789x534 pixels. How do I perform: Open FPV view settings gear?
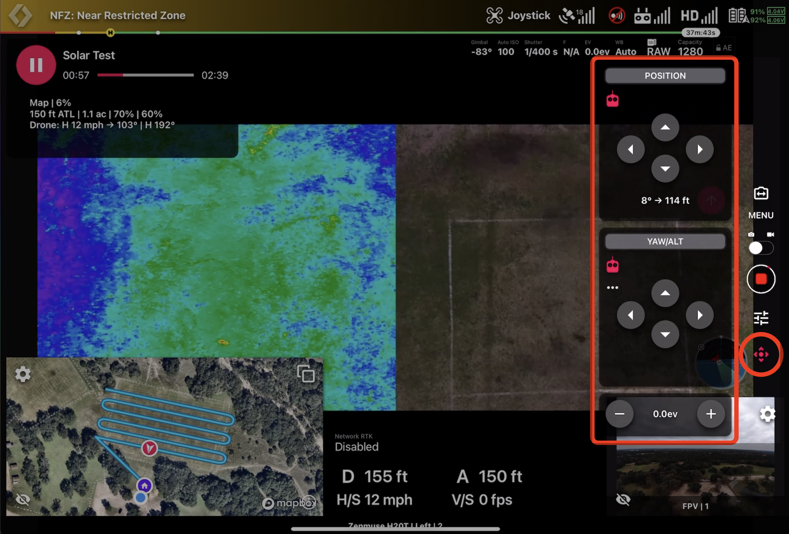click(x=767, y=414)
